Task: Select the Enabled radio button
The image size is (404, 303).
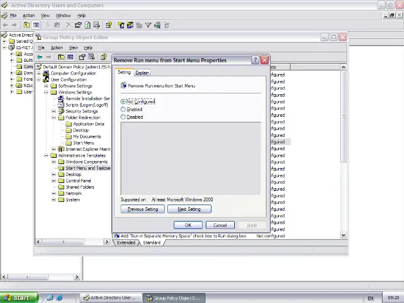Action: pos(123,109)
